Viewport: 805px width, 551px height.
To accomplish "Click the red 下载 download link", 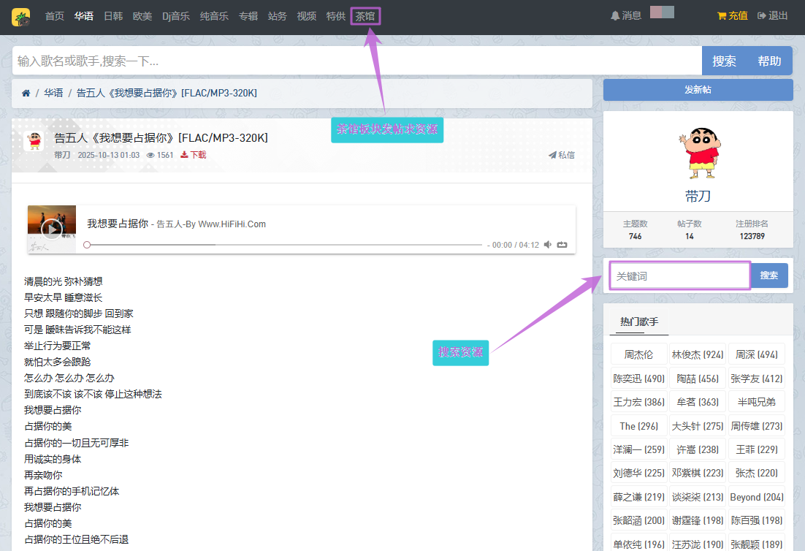I will 194,155.
